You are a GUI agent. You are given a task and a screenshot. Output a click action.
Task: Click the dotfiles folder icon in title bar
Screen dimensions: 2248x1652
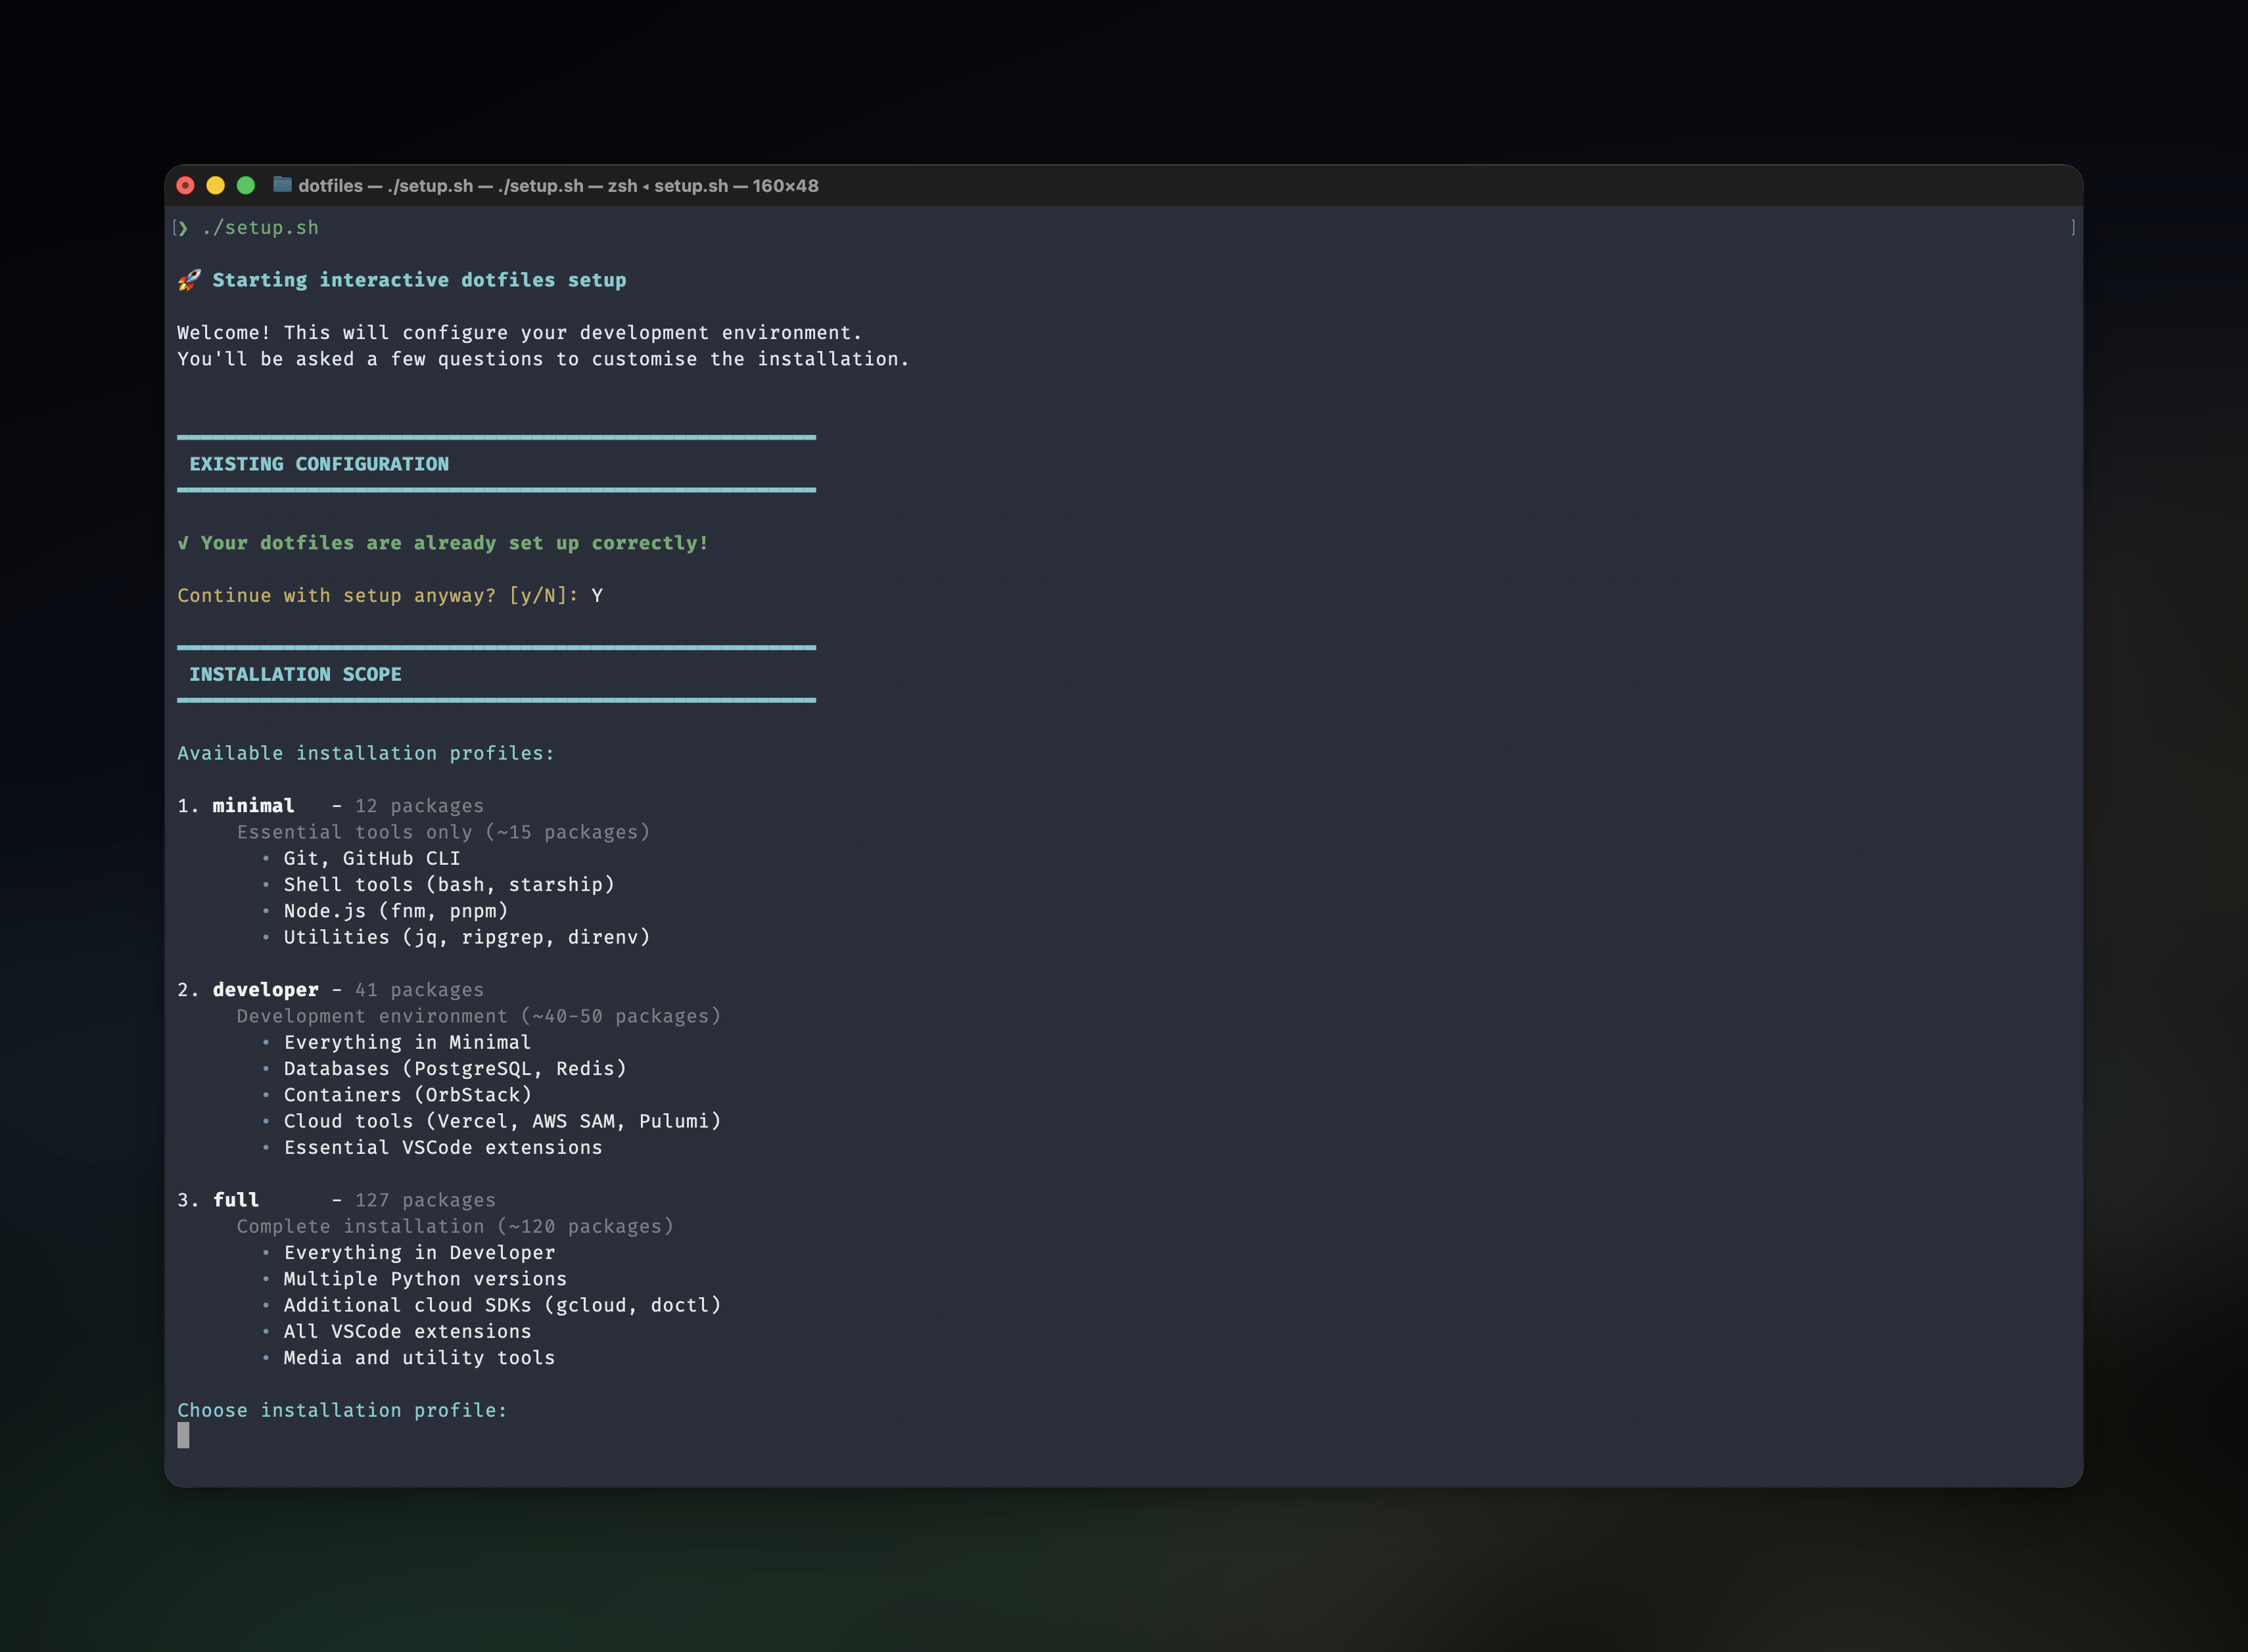pyautogui.click(x=283, y=185)
